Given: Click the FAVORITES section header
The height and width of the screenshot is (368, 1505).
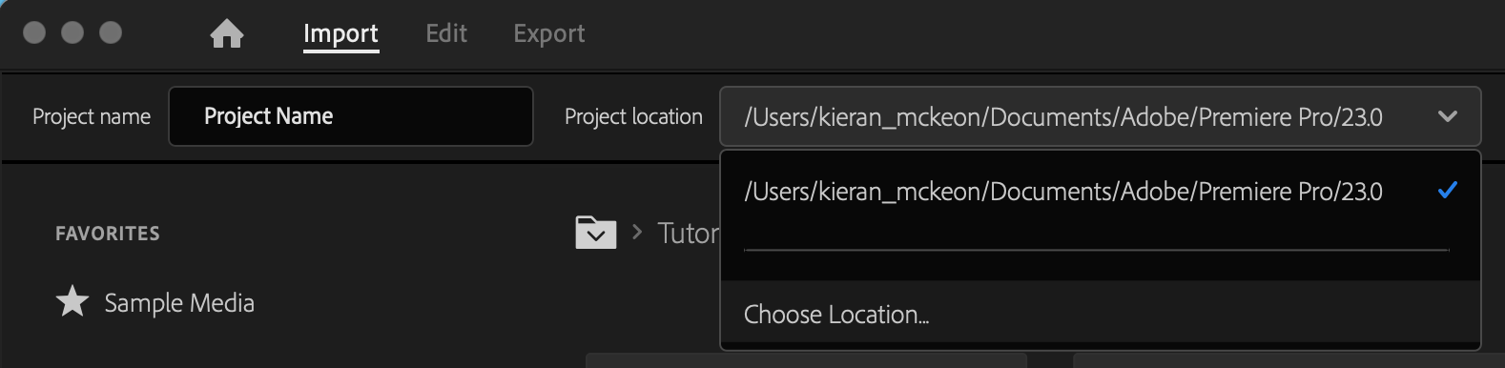Looking at the screenshot, I should [108, 234].
